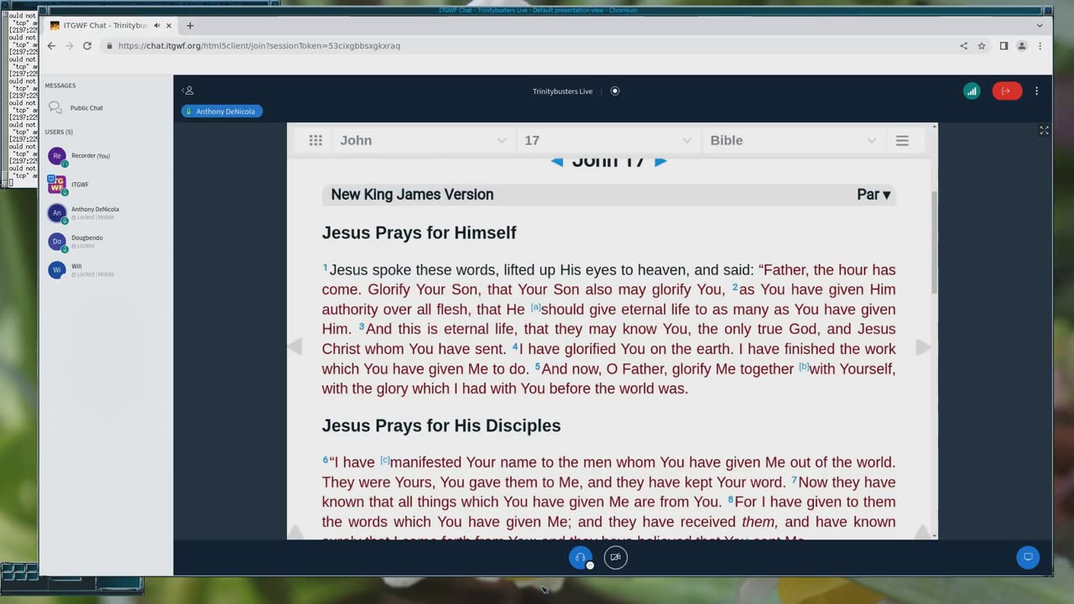Open the Bible books grid icon
Screen dimensions: 1074x604
[x=315, y=141]
